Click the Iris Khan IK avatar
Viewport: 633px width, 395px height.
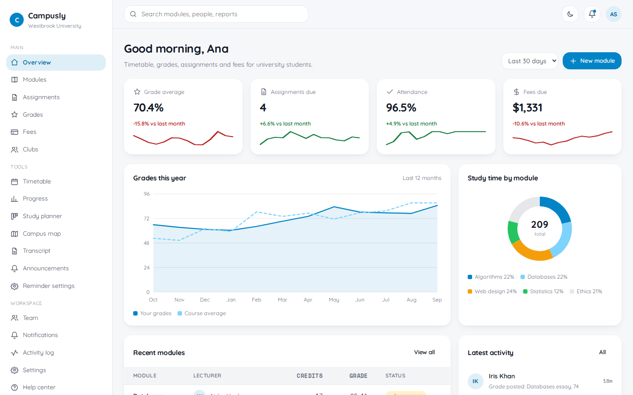pyautogui.click(x=476, y=381)
